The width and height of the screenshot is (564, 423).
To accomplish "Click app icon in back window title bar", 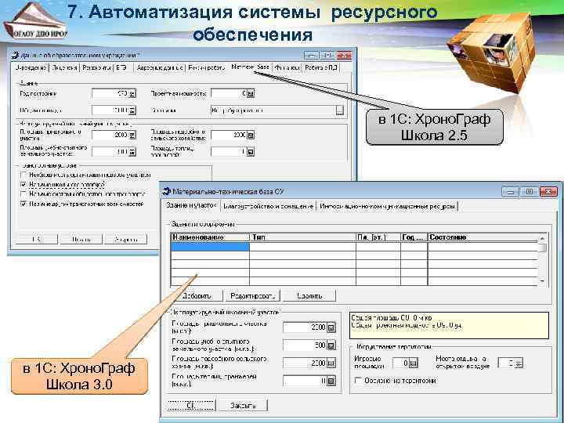I will click(x=15, y=56).
